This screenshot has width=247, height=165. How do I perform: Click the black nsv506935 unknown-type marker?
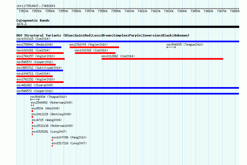pyautogui.click(x=171, y=47)
